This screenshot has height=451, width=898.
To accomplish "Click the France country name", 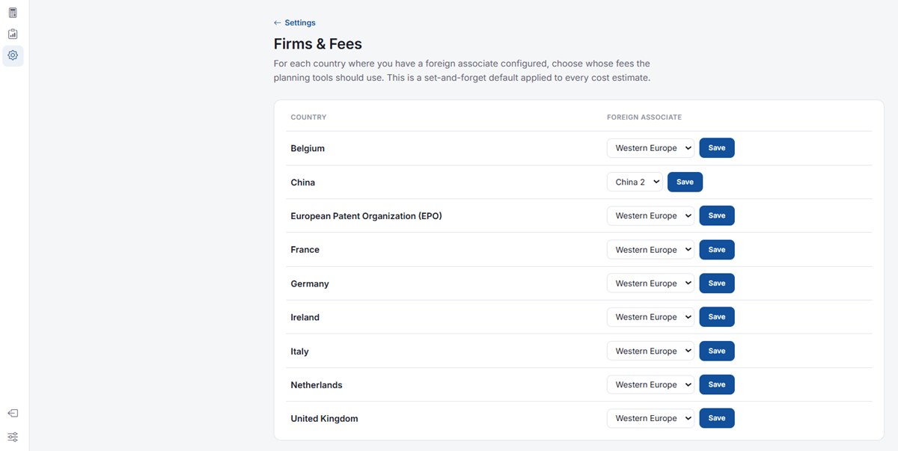I will pos(305,250).
